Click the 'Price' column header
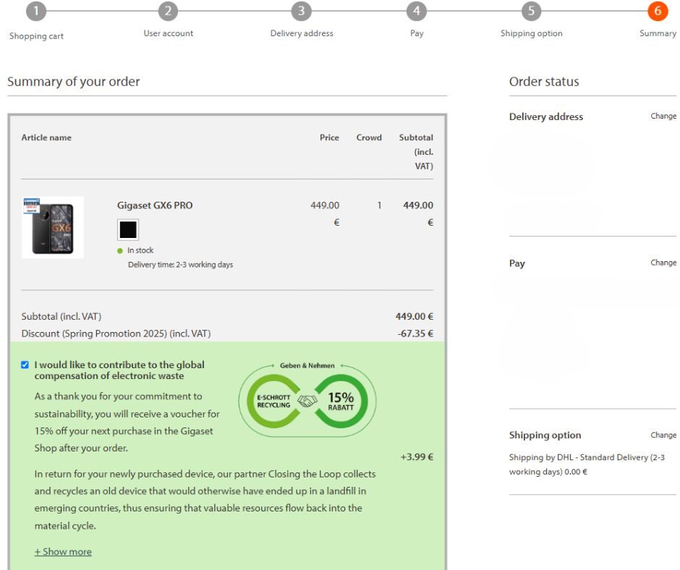The height and width of the screenshot is (570, 680). 330,137
